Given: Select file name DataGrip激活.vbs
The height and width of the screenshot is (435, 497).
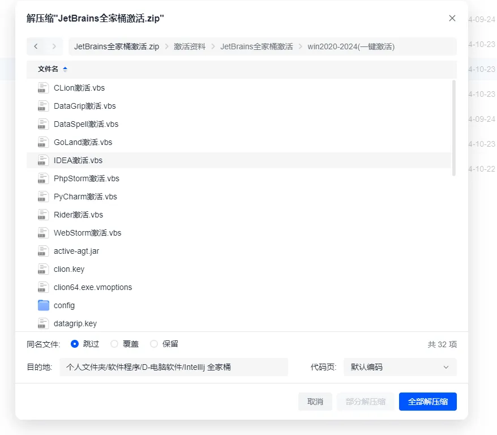Looking at the screenshot, I should [85, 106].
